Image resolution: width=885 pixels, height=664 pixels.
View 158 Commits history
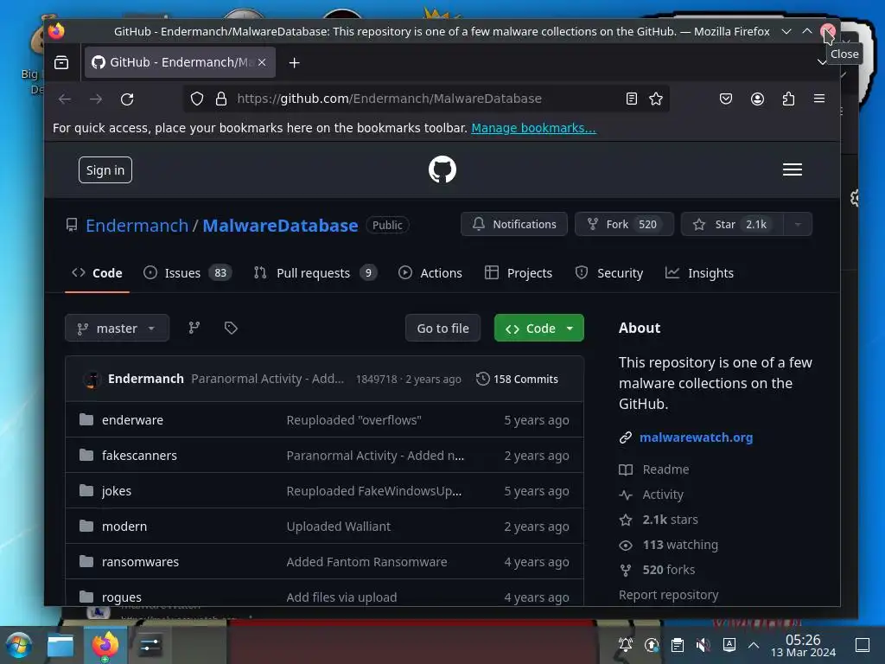click(x=517, y=379)
